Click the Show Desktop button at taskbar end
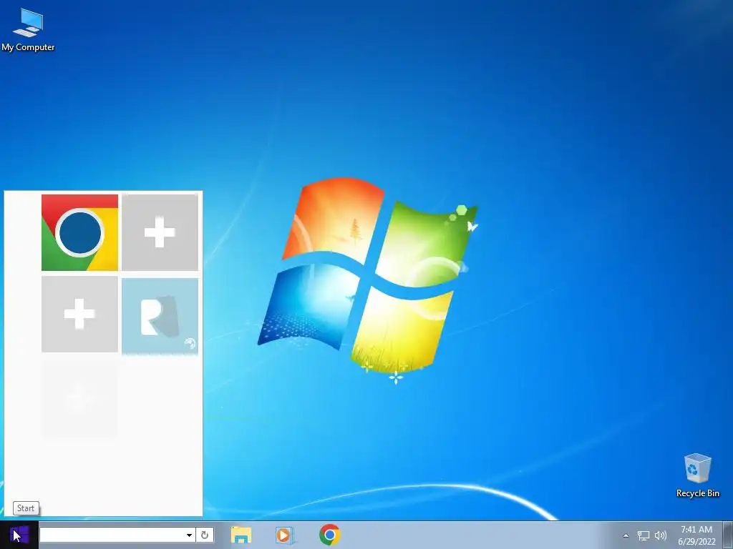Screen dimensions: 733x549 728,535
